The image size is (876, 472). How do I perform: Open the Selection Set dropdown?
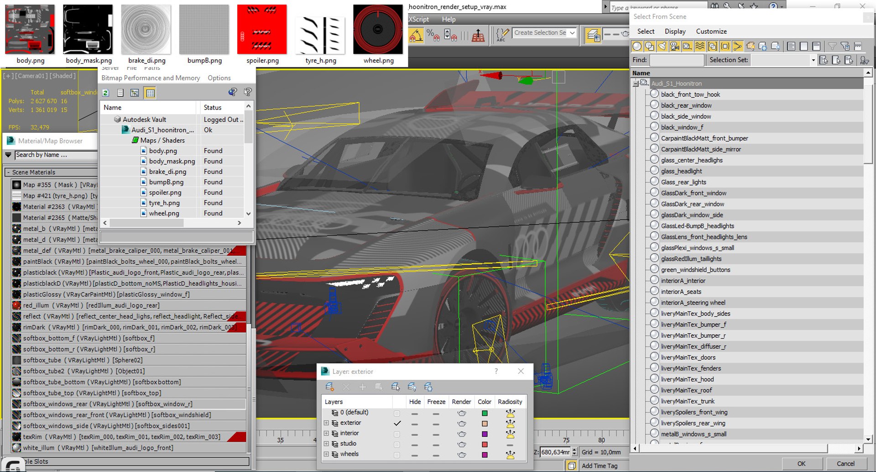813,60
